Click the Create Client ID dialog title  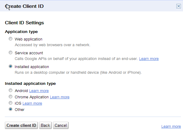click(x=25, y=6)
